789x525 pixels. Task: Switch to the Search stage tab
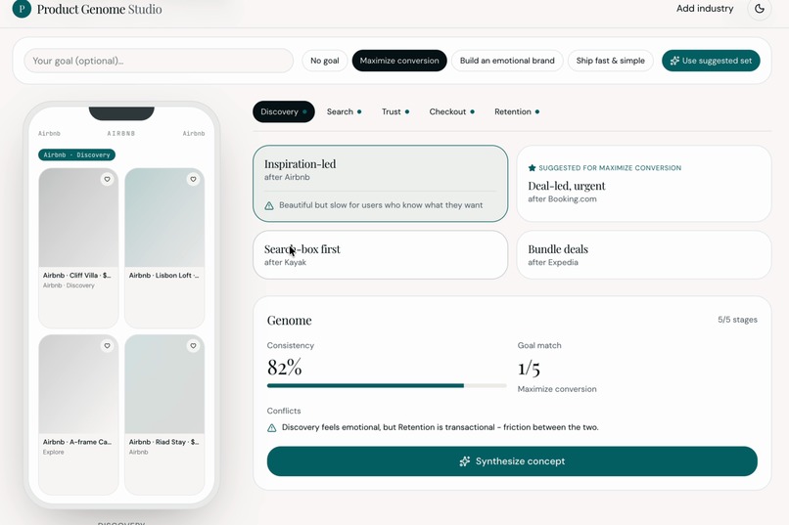[x=344, y=111]
